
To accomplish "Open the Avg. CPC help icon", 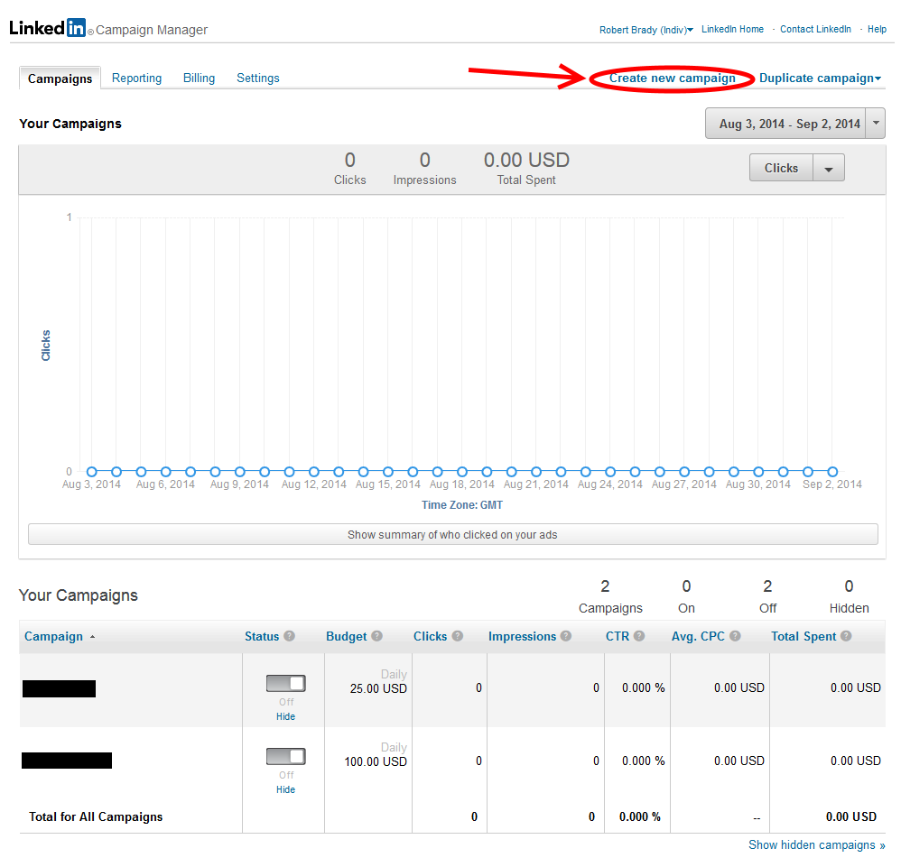I will tap(735, 636).
